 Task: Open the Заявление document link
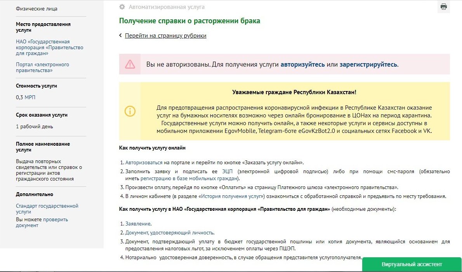[x=138, y=224]
